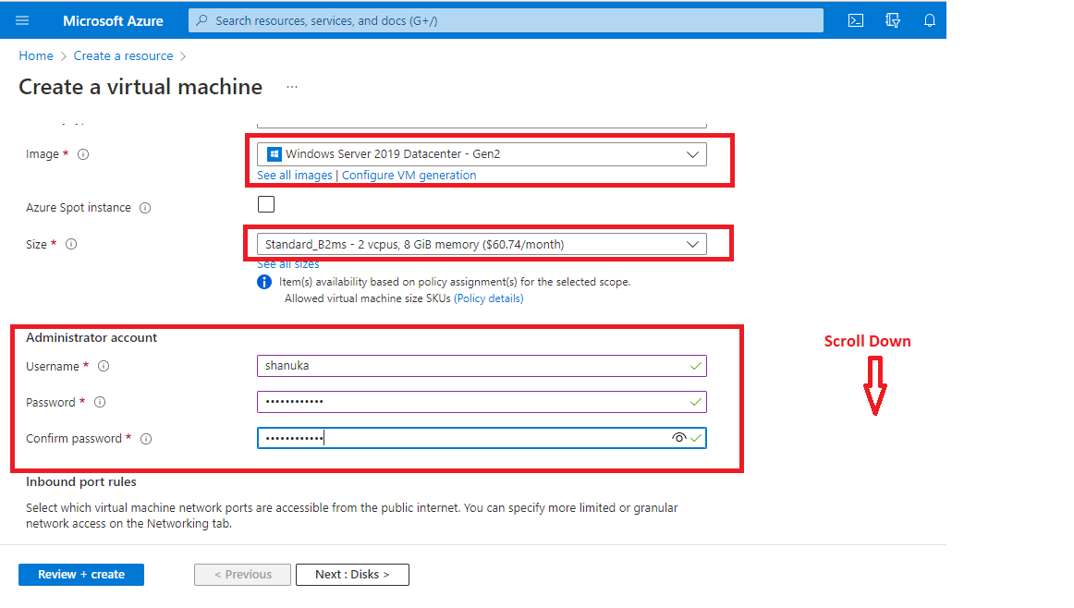
Task: Go to Create a resource breadcrumb
Action: (123, 56)
